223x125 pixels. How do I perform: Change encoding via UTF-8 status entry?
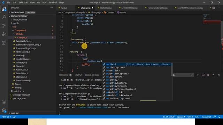point(190,117)
